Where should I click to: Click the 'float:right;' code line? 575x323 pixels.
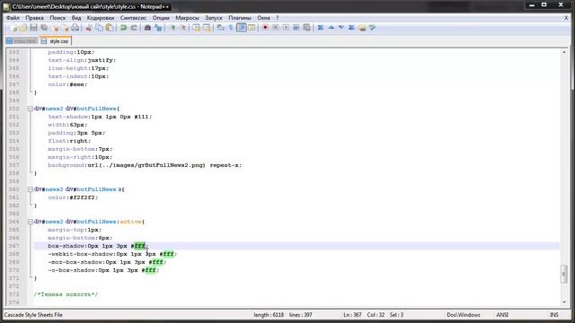(x=69, y=141)
